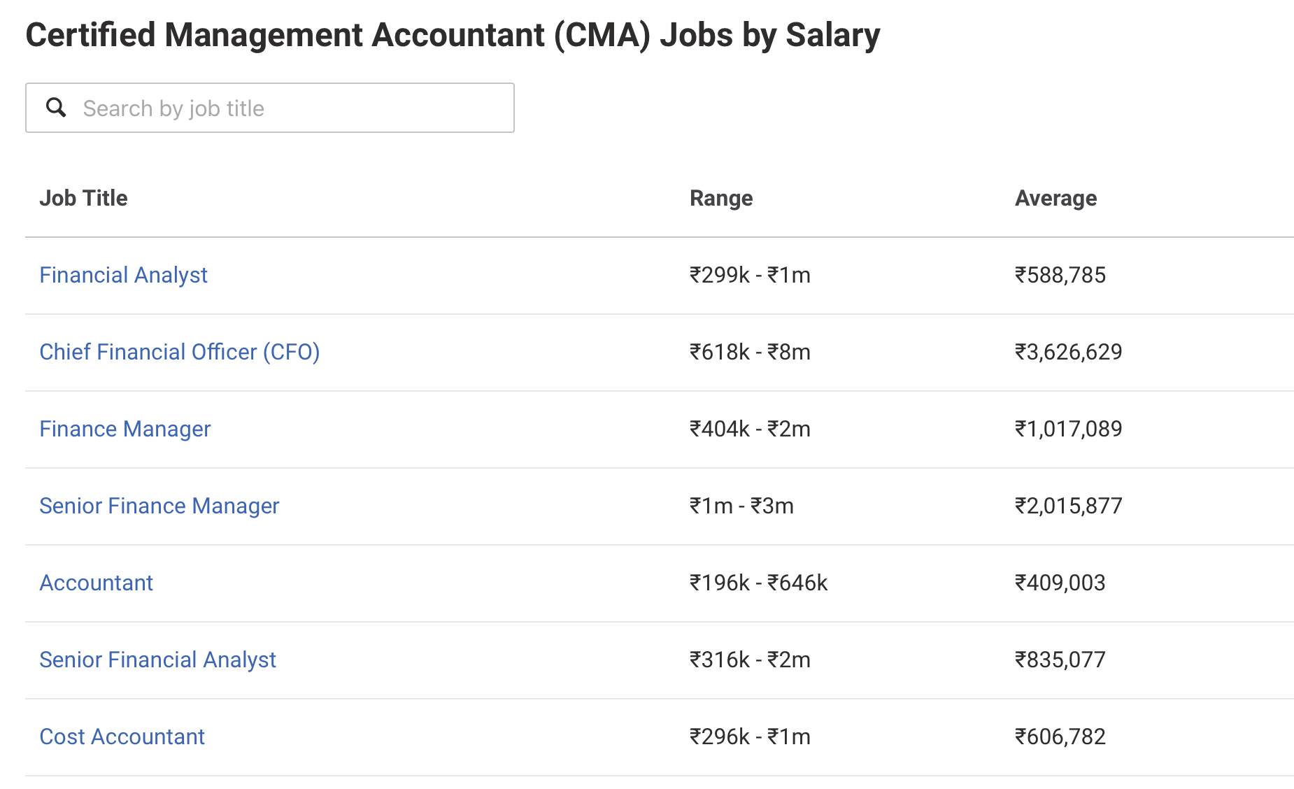This screenshot has height=789, width=1294.
Task: Sort by the Average column header
Action: [x=1055, y=198]
